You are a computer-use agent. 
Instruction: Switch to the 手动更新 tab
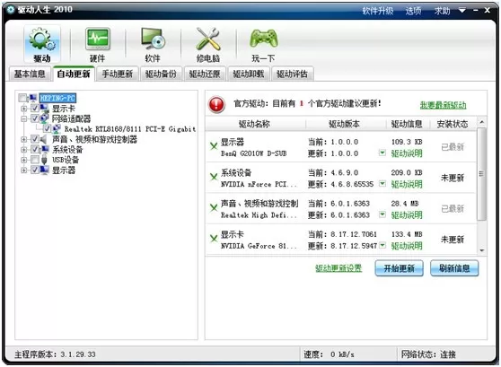(x=118, y=74)
